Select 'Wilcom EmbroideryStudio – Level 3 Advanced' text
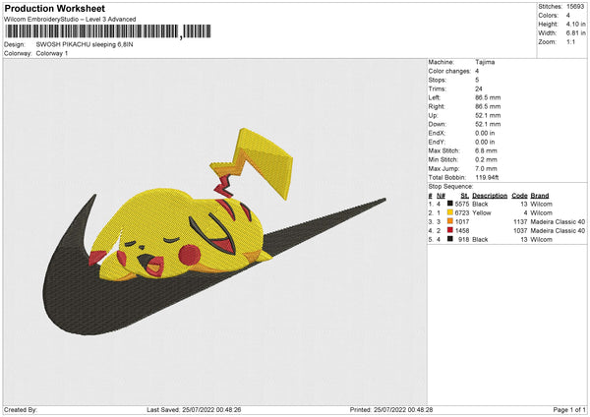The image size is (590, 417). 70,20
